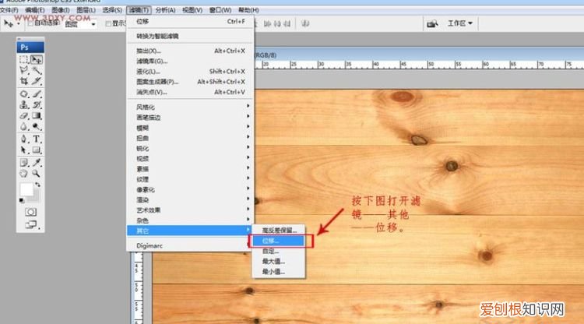
Task: Open the 选择(S) menu
Action: click(x=112, y=10)
